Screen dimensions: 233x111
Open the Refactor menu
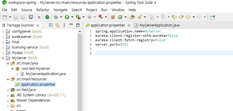43,10
